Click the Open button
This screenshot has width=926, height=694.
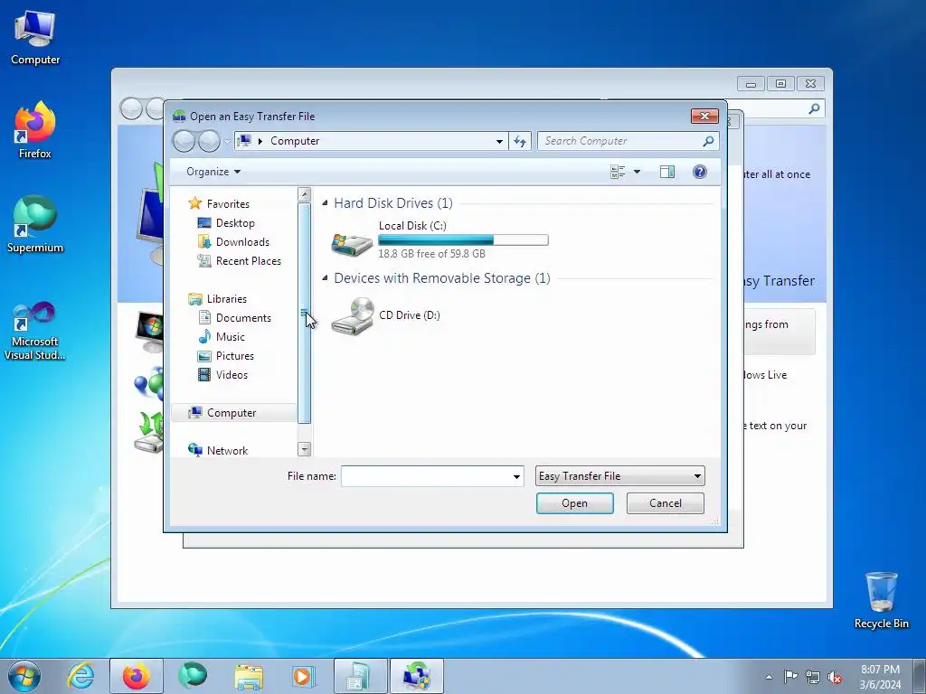point(574,503)
